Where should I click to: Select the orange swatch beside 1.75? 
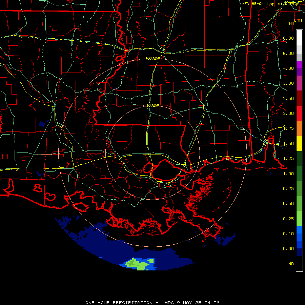click(x=299, y=128)
